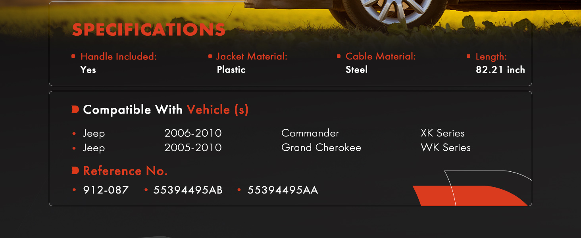
Task: Click the XK Series entry
Action: click(442, 133)
